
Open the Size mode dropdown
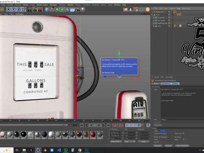tap(130, 142)
